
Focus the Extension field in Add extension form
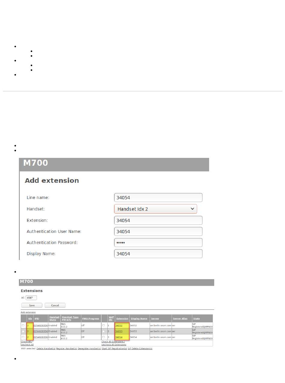tap(158, 220)
